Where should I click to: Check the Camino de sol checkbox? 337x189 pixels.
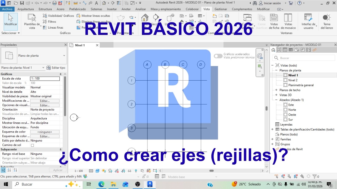(x=32, y=145)
